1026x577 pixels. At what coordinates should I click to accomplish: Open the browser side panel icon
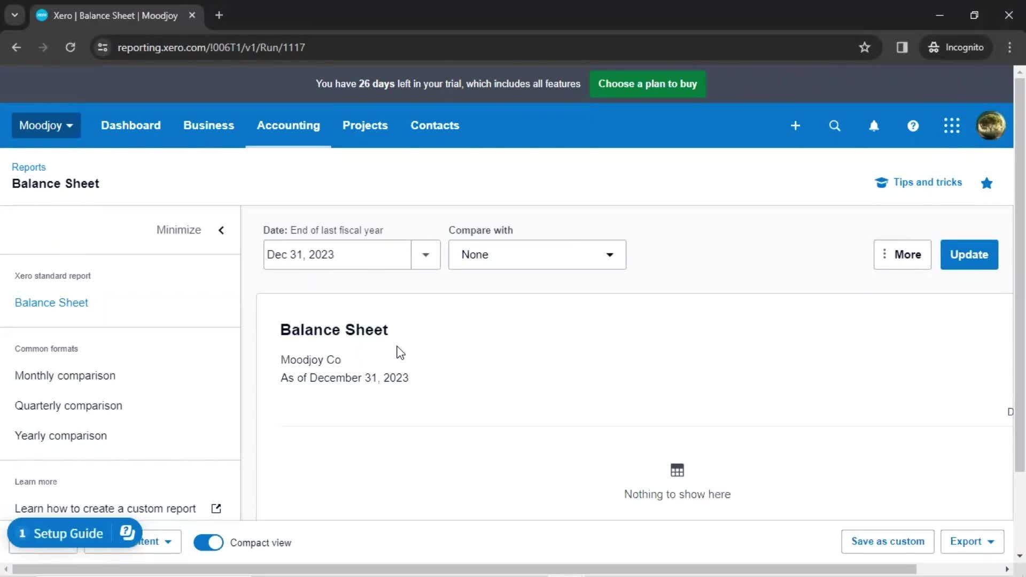tap(902, 47)
